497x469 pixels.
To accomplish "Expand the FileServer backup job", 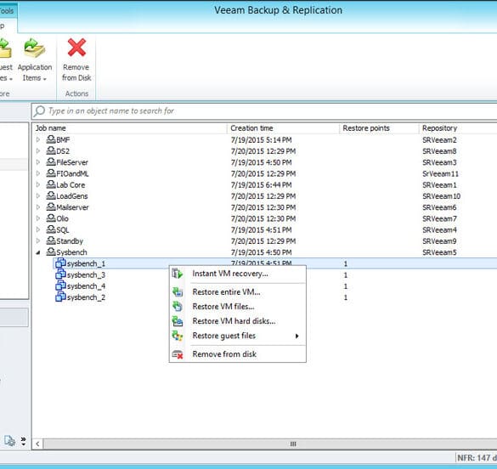I will tap(38, 162).
